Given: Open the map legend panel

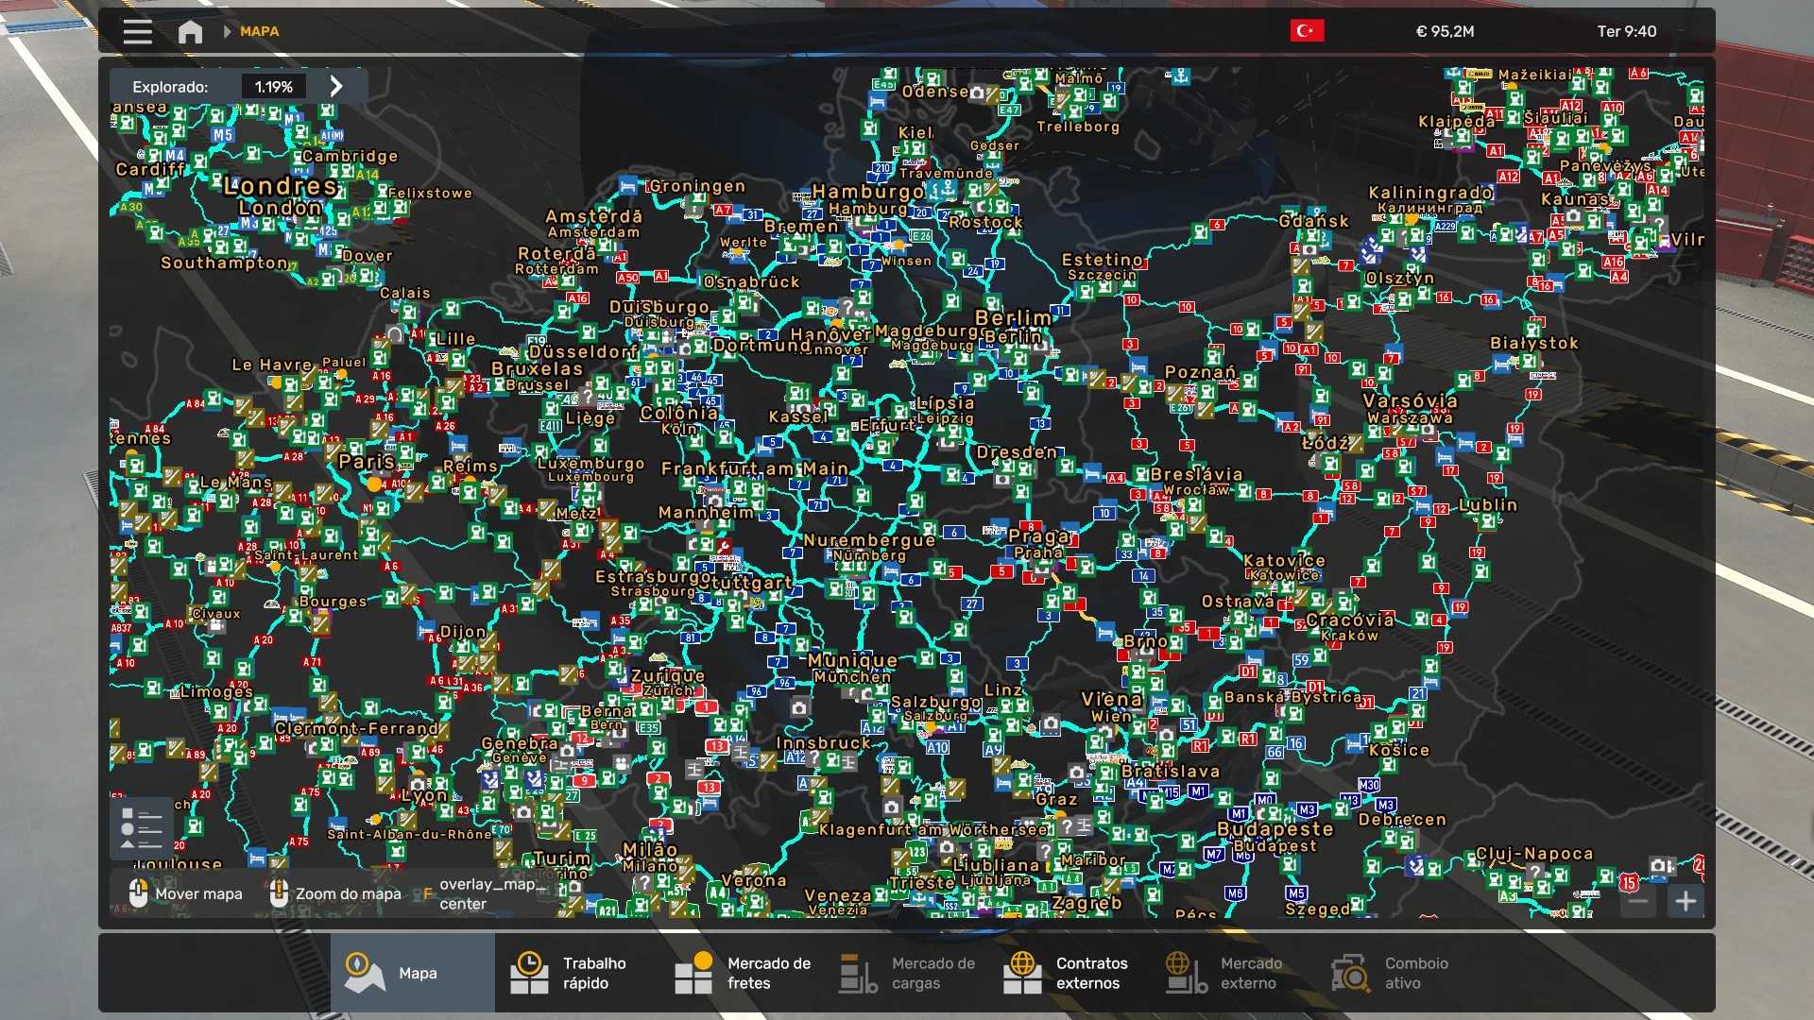Looking at the screenshot, I should [142, 828].
